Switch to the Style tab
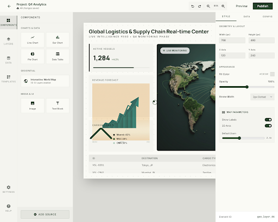This screenshot has height=222, width=278. [226, 16]
